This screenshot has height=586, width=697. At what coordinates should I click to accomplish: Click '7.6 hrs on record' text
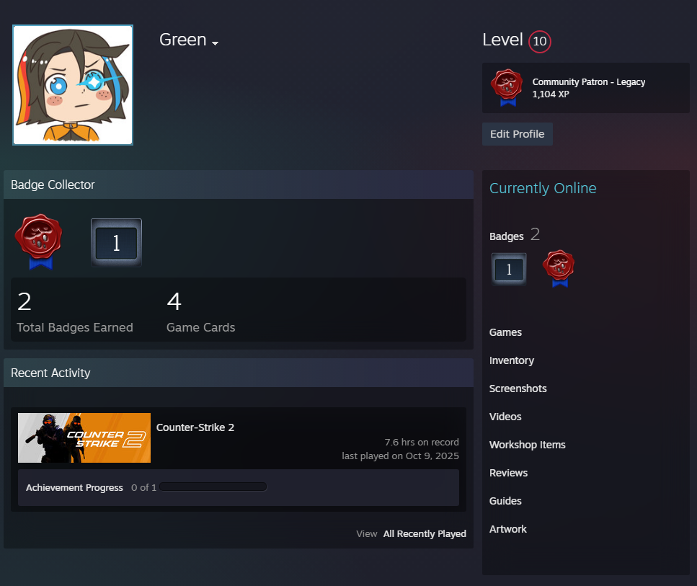click(x=422, y=443)
